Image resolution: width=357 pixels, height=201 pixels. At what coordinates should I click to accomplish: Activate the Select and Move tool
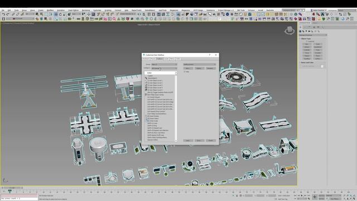tap(56, 15)
